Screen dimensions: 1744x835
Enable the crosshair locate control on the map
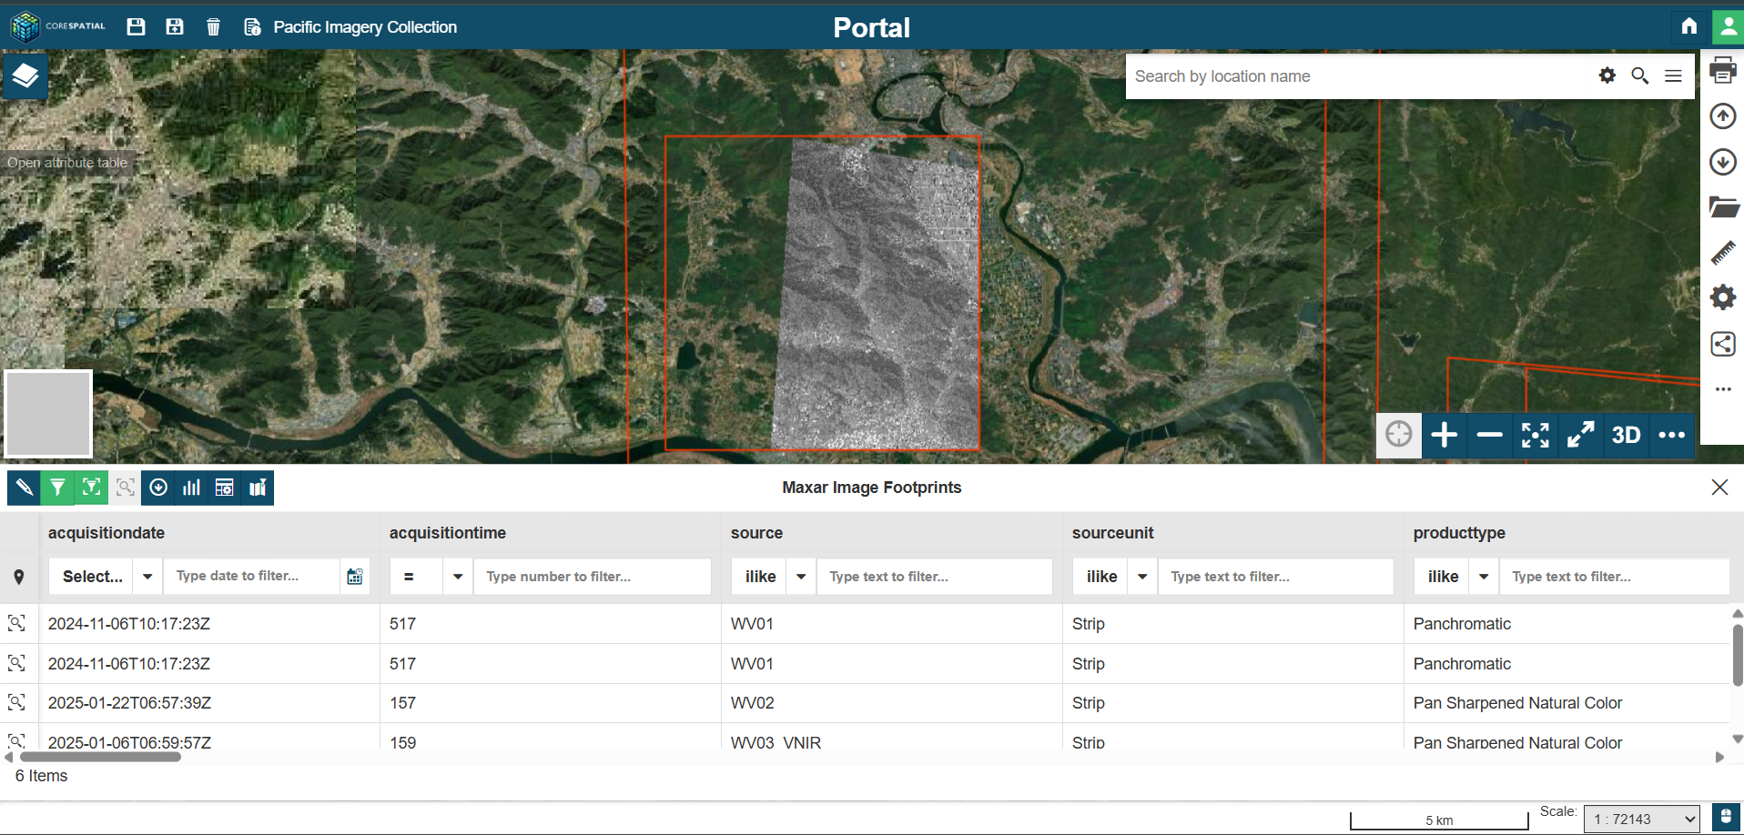(x=1399, y=435)
